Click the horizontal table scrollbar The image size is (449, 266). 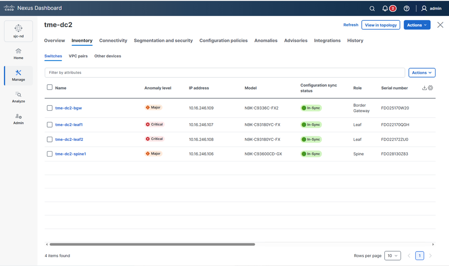click(x=152, y=244)
